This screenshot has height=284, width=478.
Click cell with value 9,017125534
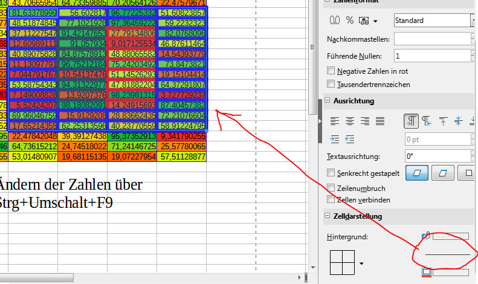coord(132,44)
